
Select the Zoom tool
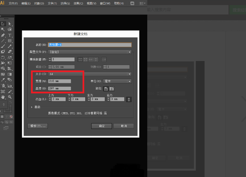(x=10, y=97)
